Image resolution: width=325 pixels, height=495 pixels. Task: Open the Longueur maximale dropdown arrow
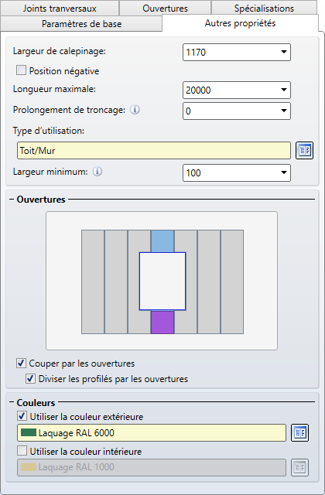(x=284, y=90)
